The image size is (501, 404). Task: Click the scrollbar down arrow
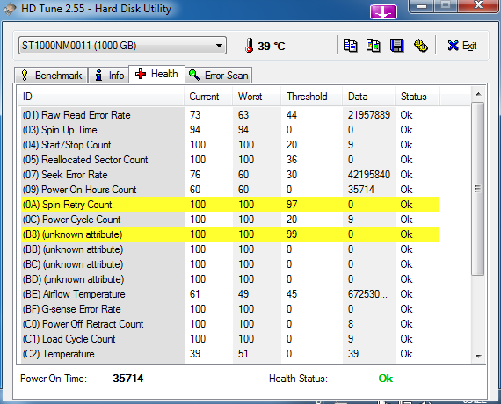[x=478, y=356]
